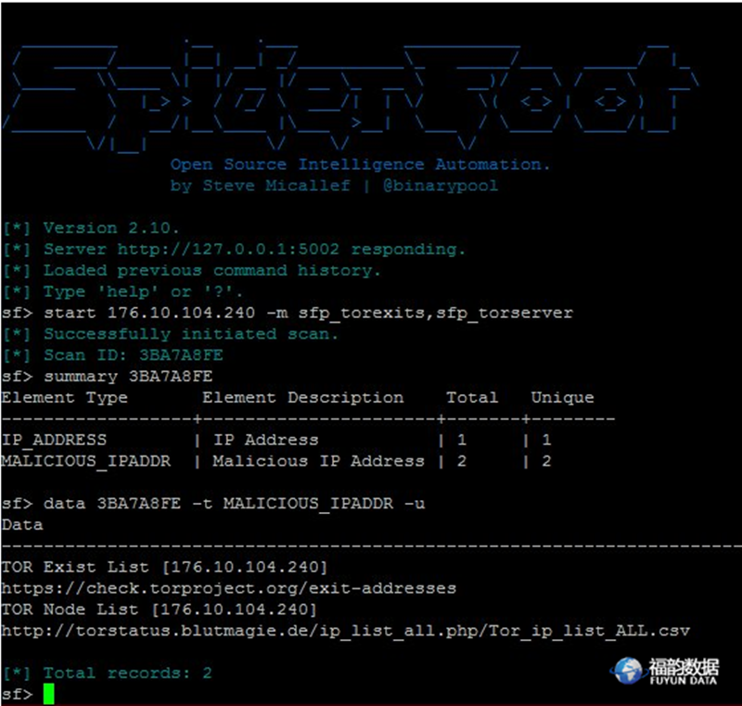Image resolution: width=742 pixels, height=706 pixels.
Task: Click the 'Loaded previous command history.' line
Action: [212, 271]
